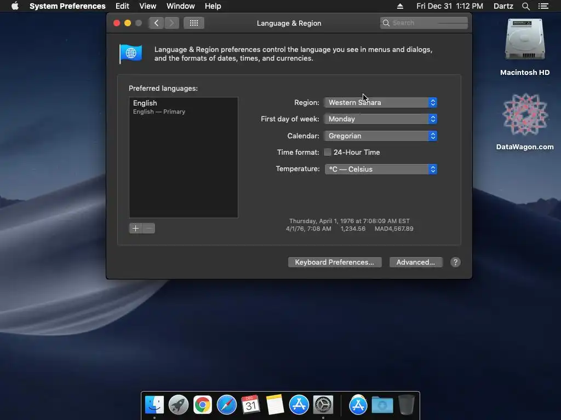Open the View menu
The image size is (561, 420).
tap(148, 6)
